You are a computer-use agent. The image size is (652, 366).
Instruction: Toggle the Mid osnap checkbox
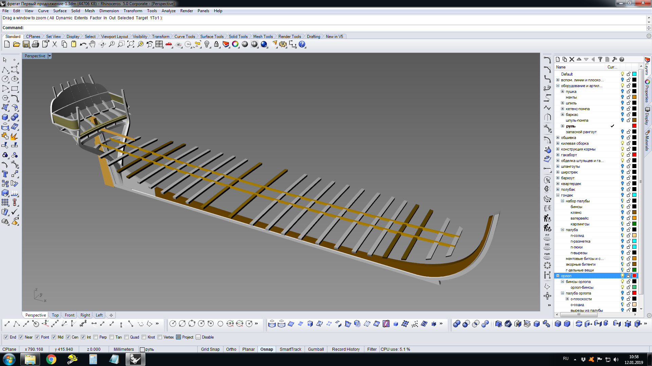(x=54, y=337)
